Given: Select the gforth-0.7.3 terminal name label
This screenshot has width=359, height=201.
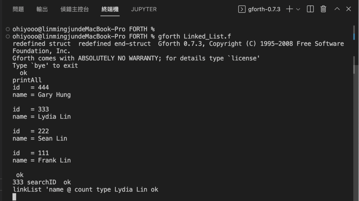Looking at the screenshot, I should [264, 9].
